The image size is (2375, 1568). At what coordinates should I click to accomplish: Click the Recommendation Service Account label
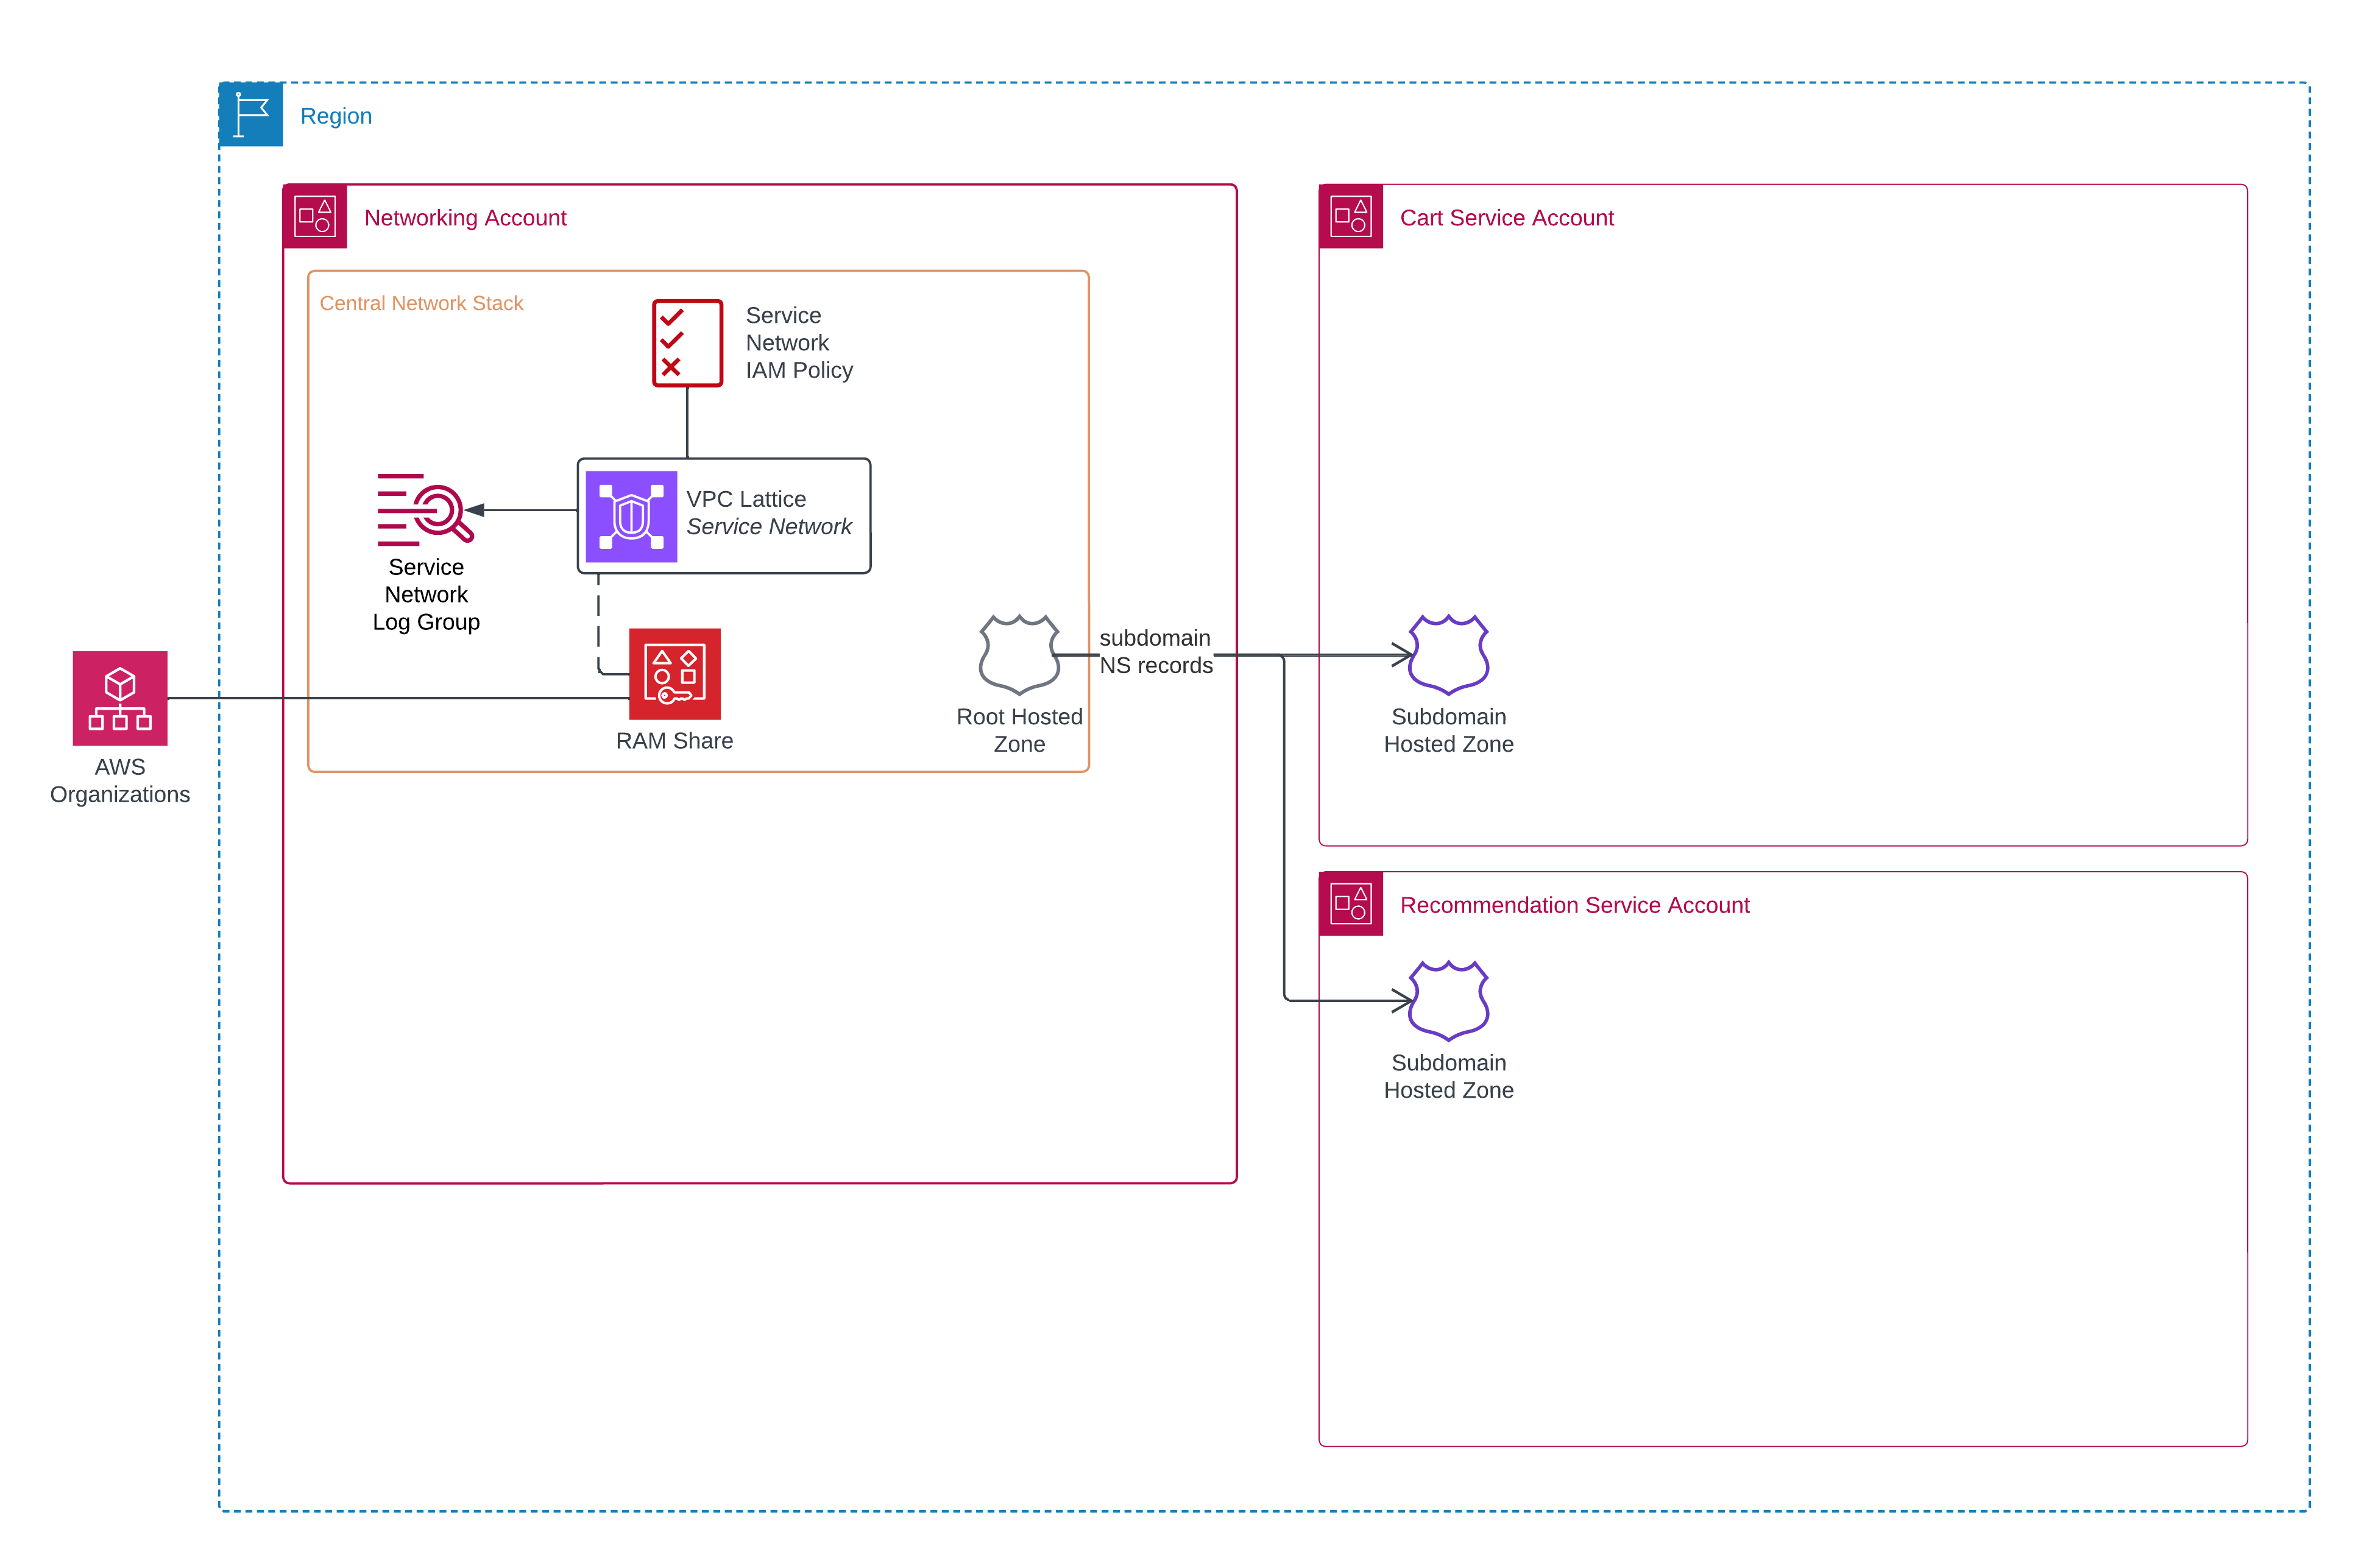click(x=1575, y=905)
